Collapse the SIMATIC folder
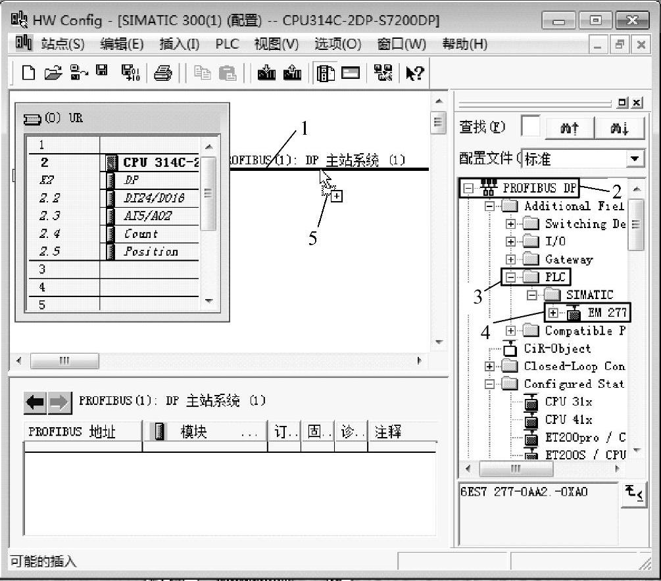 pyautogui.click(x=531, y=295)
